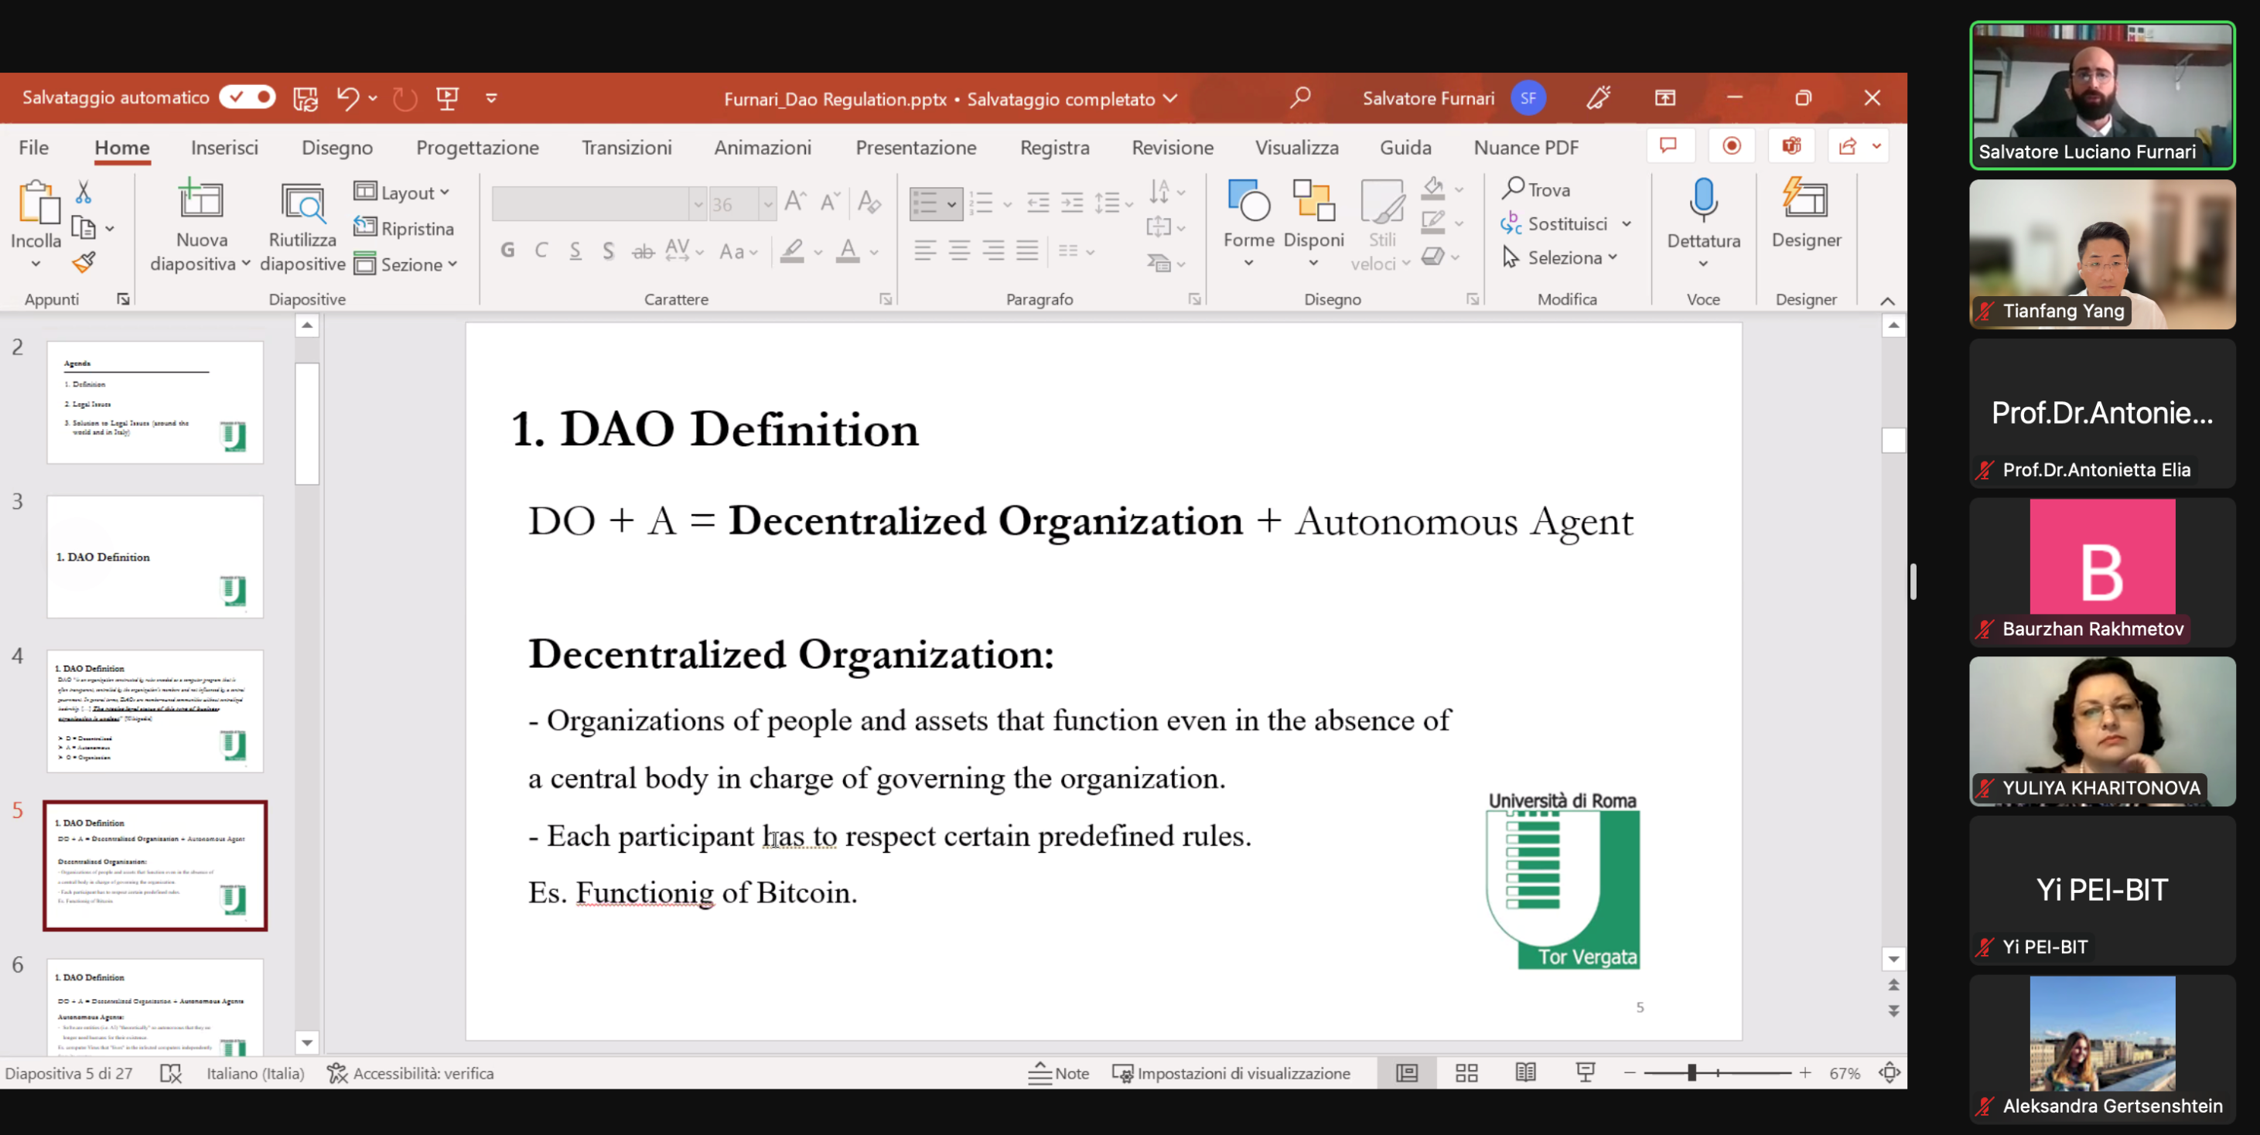
Task: Click the Format Painter brush icon
Action: 84,261
